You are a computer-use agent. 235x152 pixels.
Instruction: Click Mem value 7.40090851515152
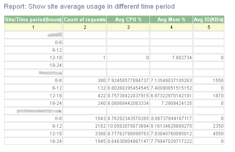(x=171, y=88)
